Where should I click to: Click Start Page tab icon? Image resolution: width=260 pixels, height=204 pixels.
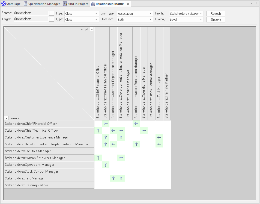tap(4, 4)
